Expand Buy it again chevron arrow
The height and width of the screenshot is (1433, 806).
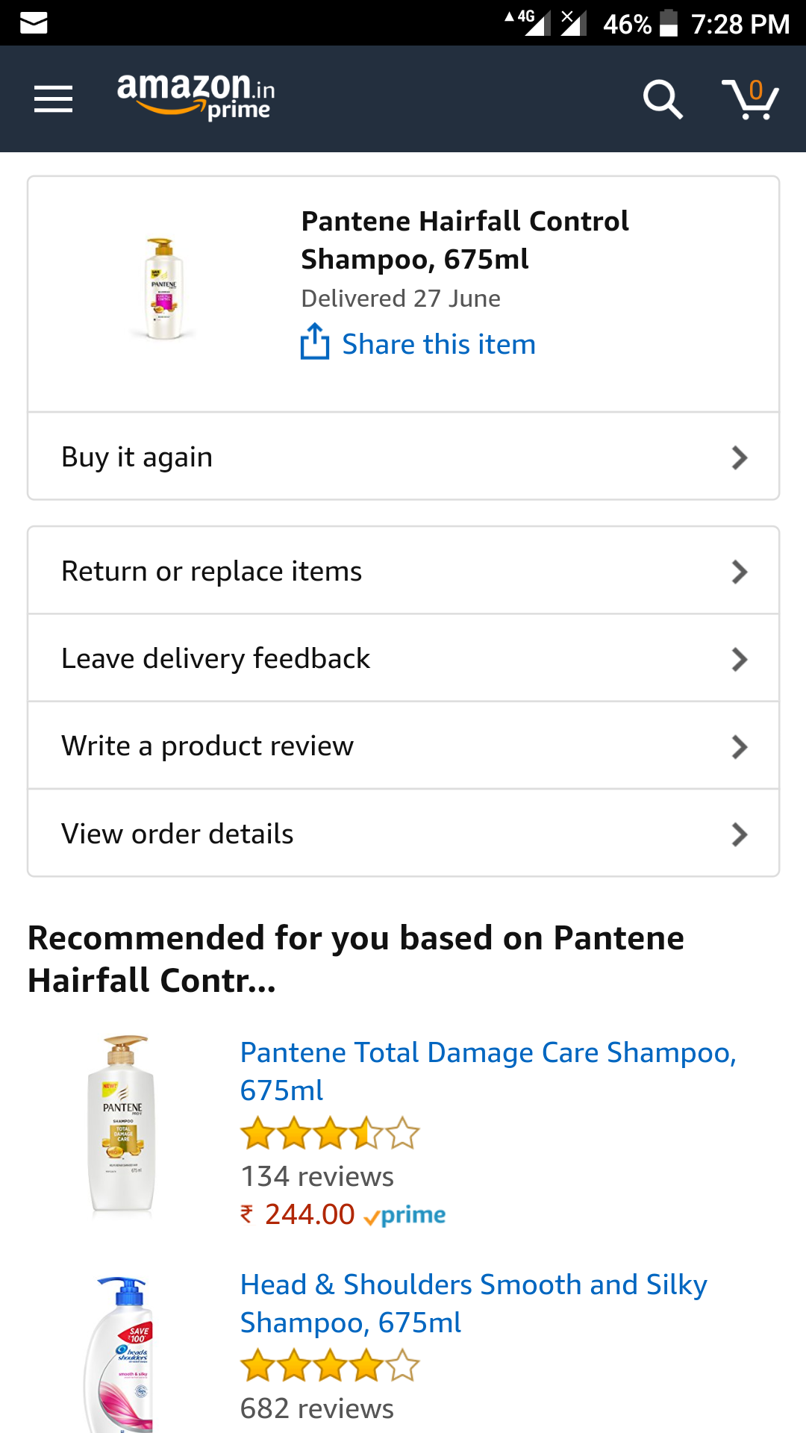click(739, 458)
